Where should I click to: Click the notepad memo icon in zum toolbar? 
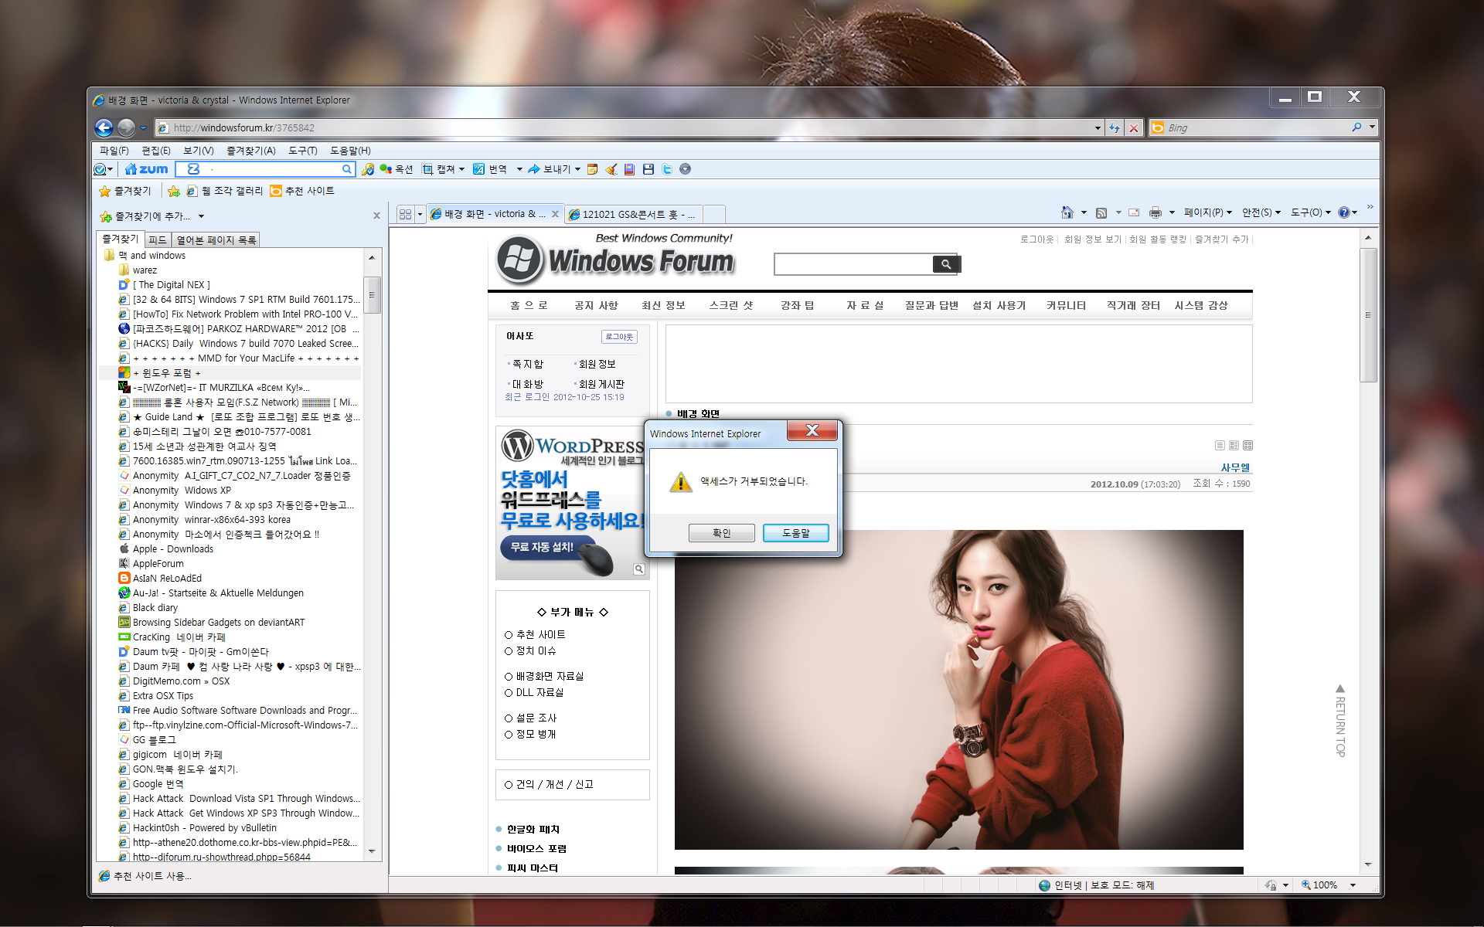(592, 169)
